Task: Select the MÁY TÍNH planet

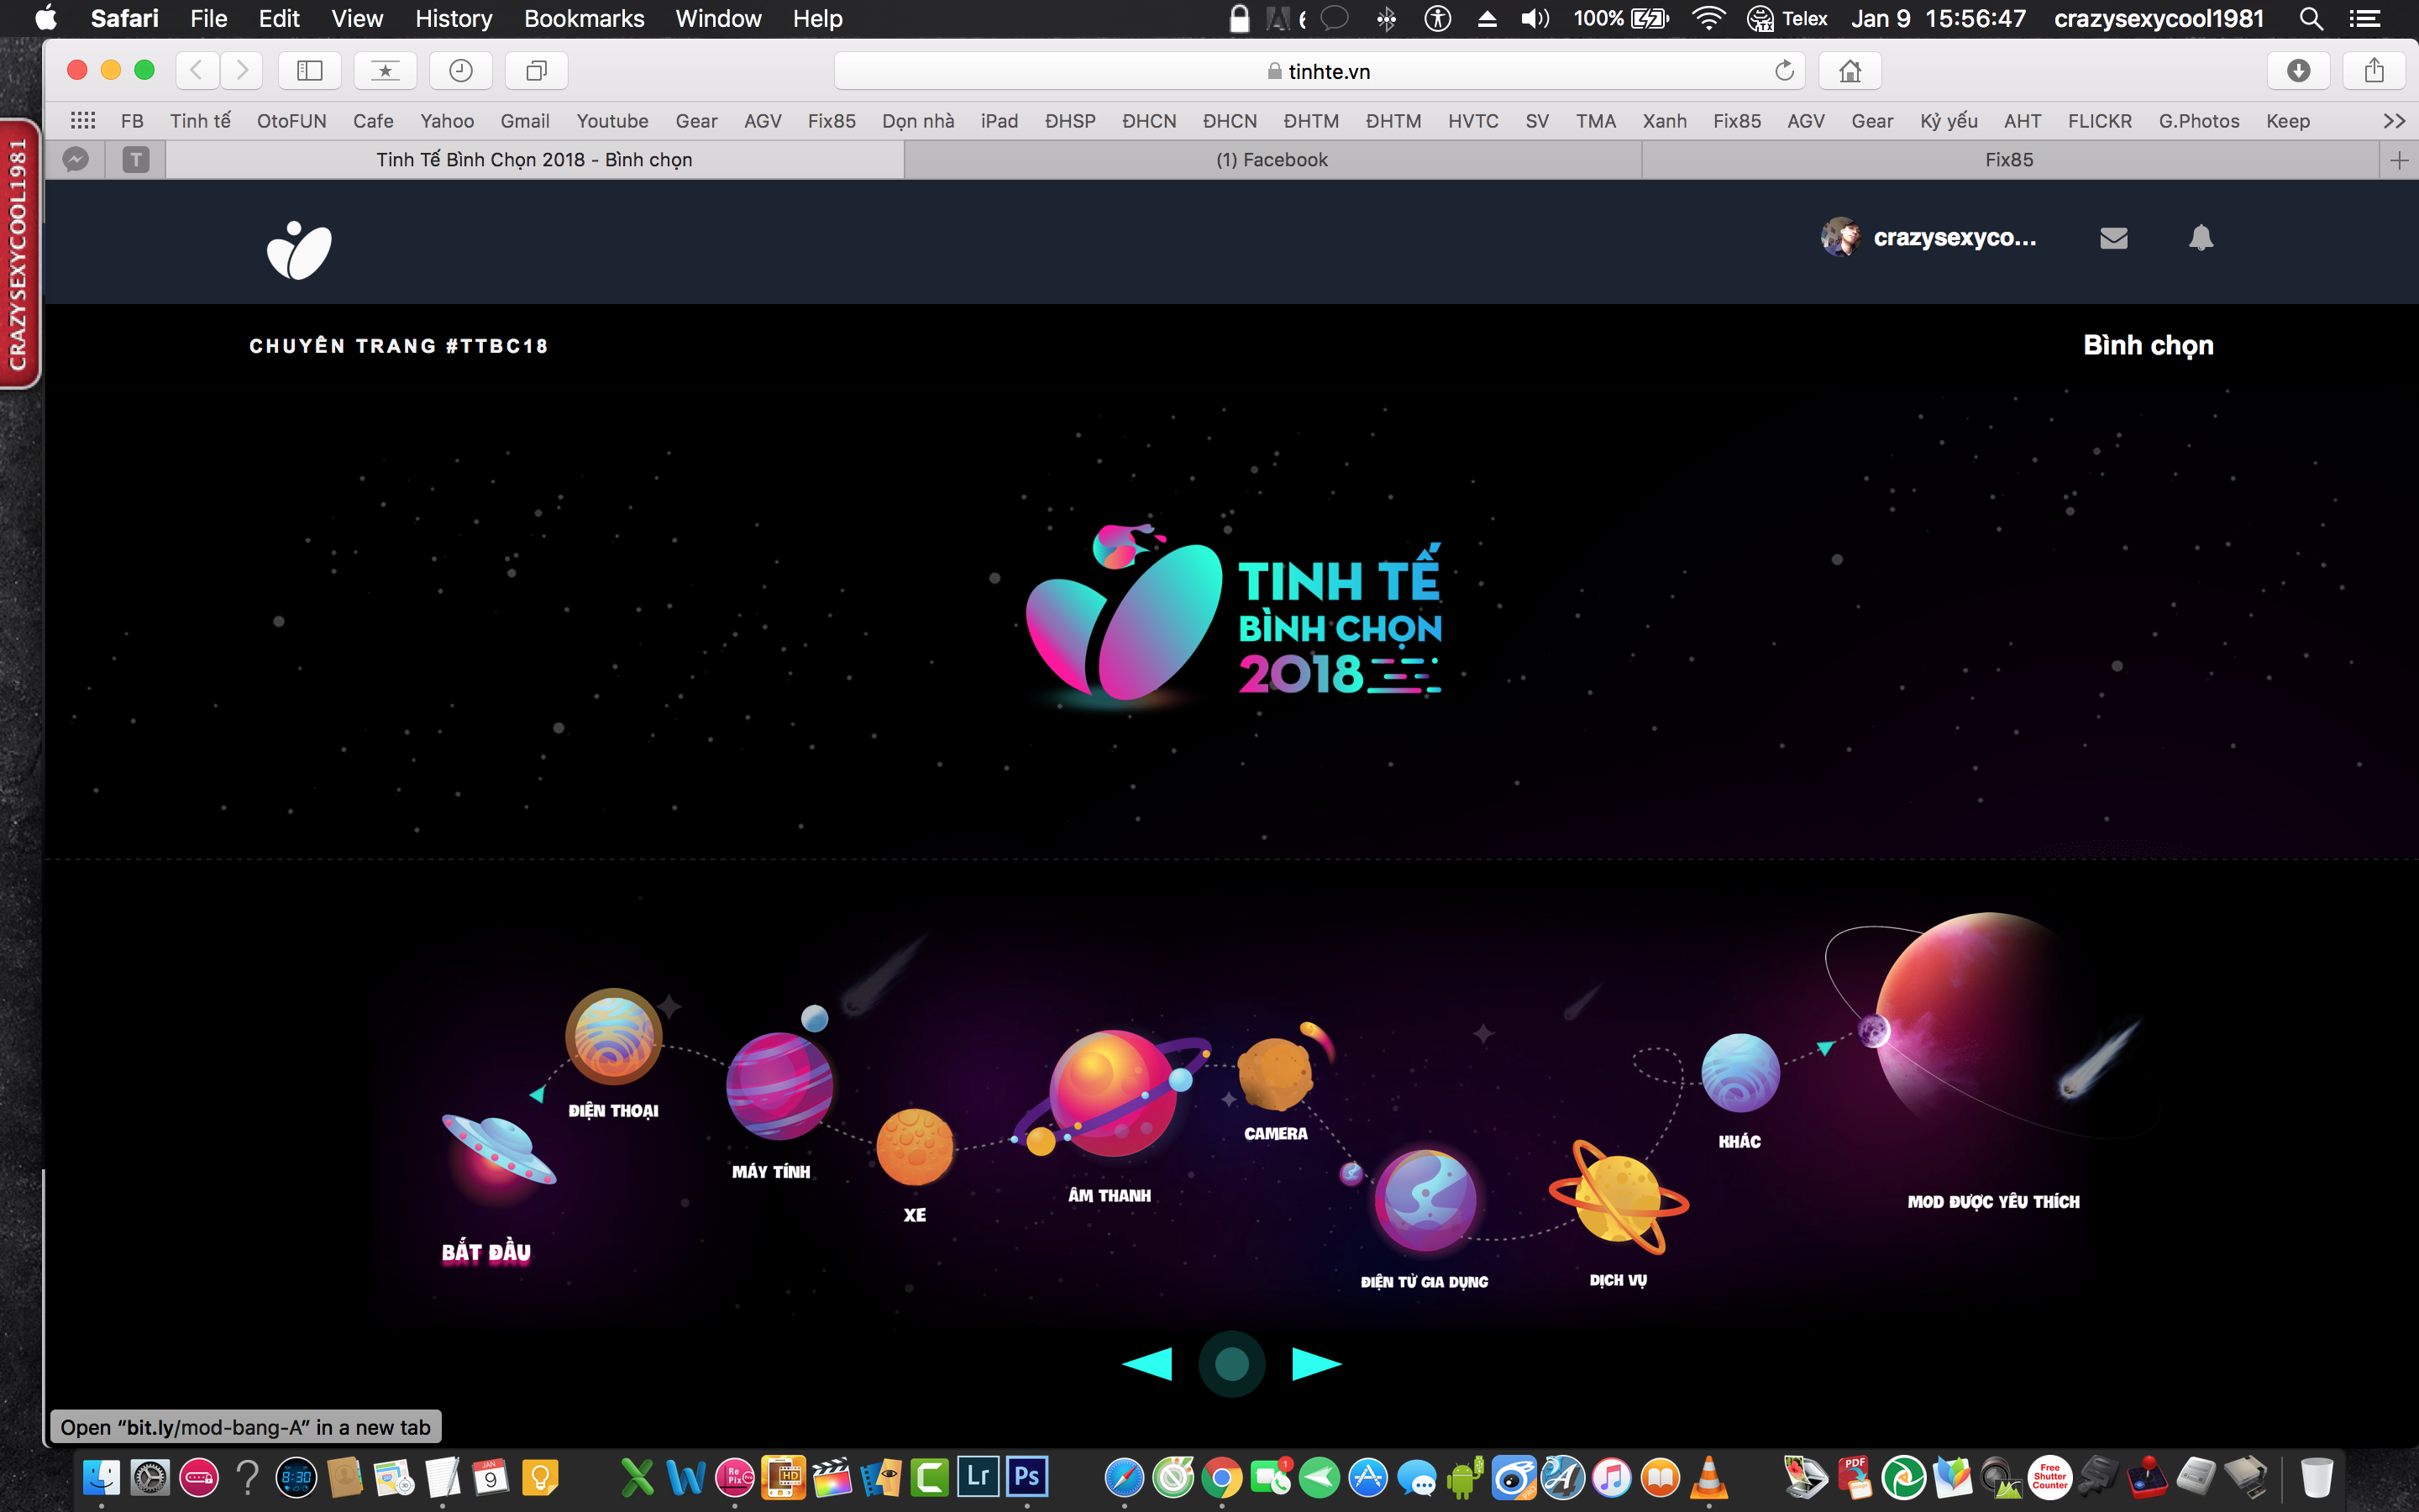Action: tap(779, 1086)
